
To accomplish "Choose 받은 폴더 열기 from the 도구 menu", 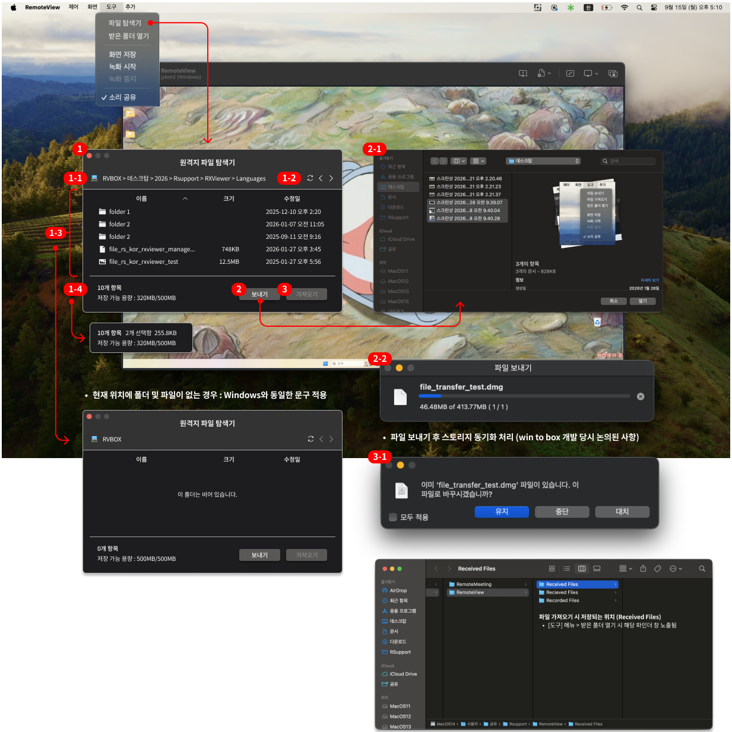I will [128, 36].
